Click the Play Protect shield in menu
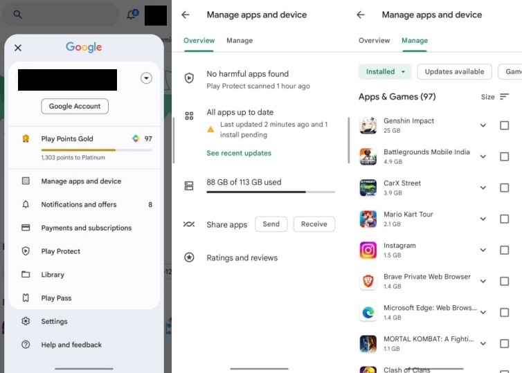522x373 pixels. pos(26,251)
